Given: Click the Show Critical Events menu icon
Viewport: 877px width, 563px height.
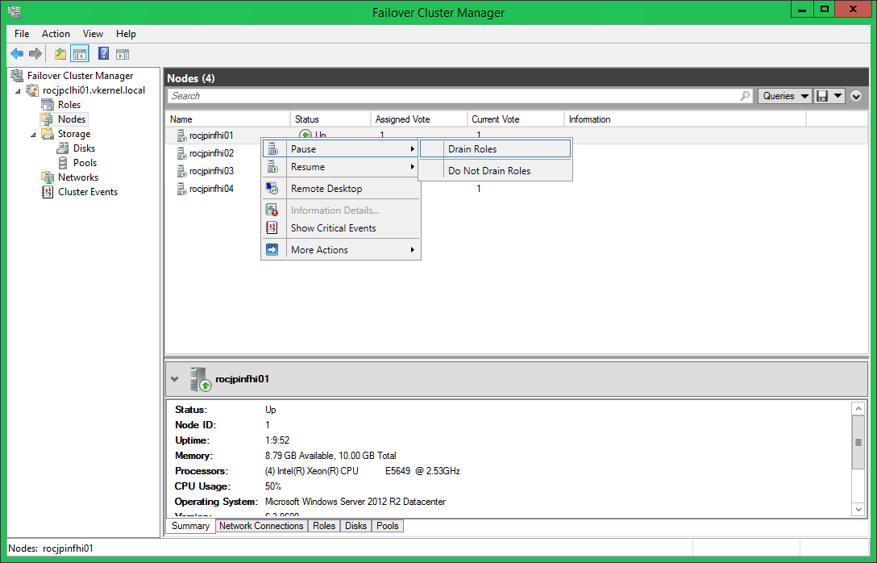Looking at the screenshot, I should 272,227.
